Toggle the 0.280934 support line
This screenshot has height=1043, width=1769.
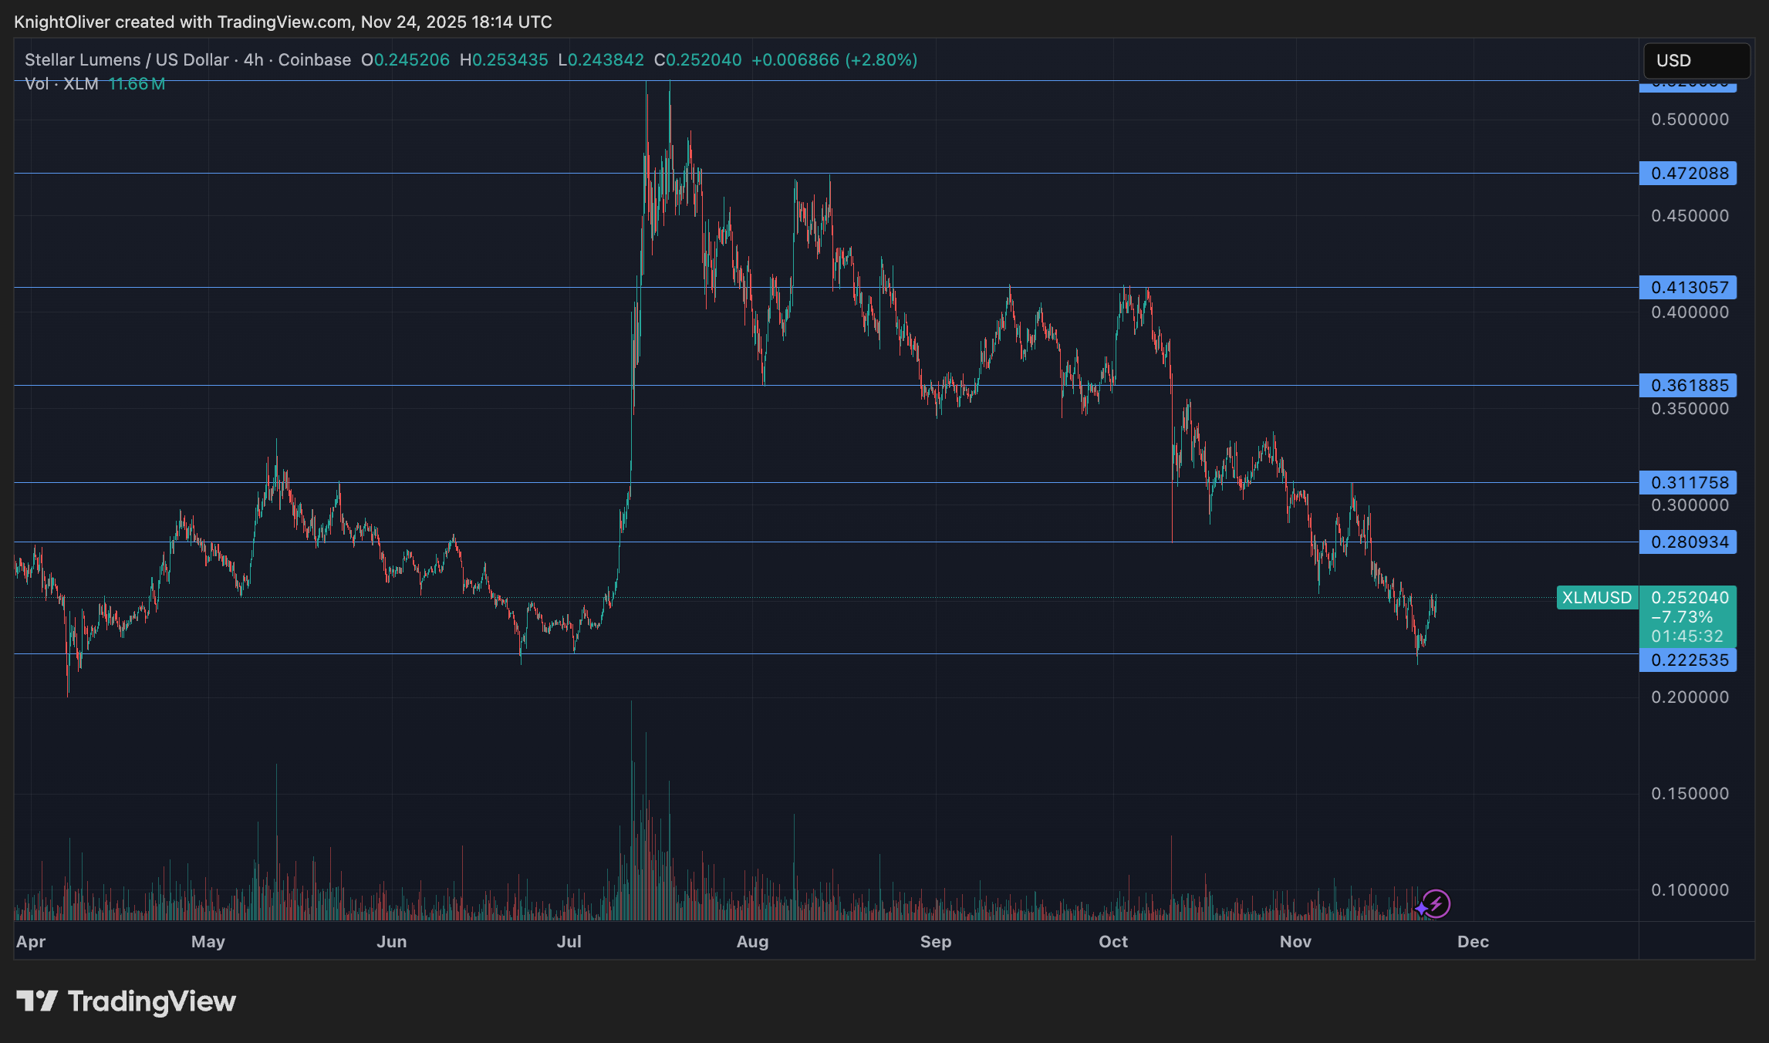point(1688,542)
